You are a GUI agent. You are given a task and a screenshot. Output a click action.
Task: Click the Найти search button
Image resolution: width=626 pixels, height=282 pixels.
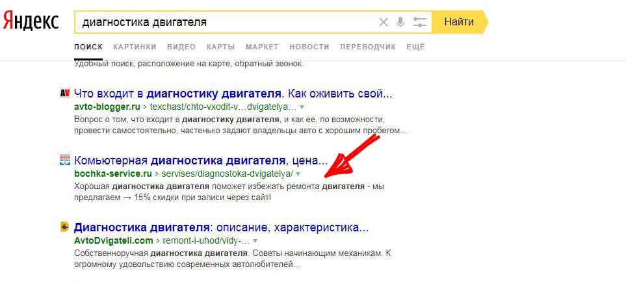[x=460, y=22]
